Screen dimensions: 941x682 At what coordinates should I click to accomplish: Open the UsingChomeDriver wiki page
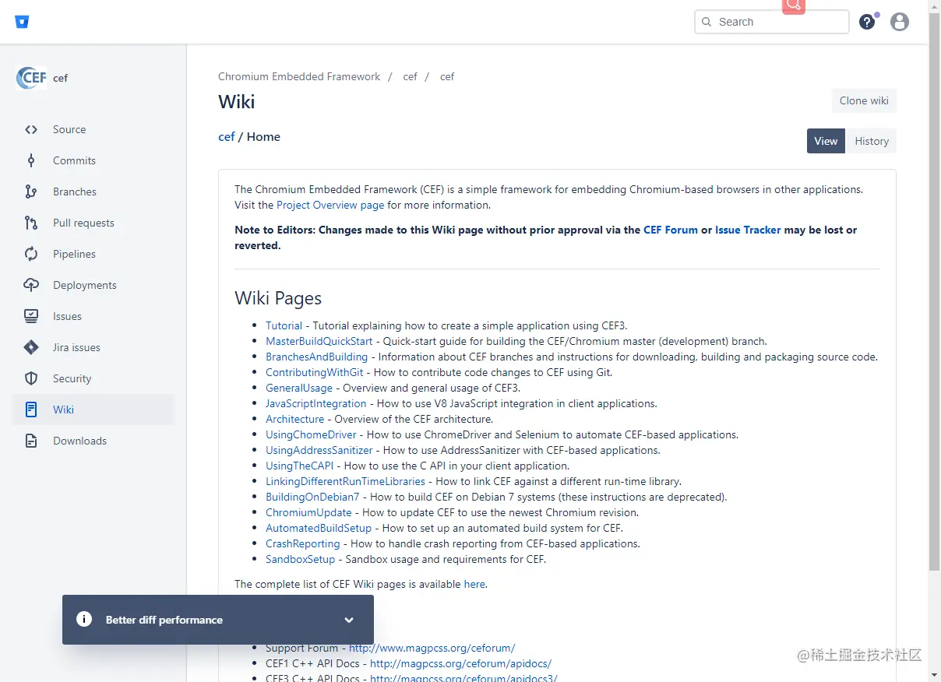[x=311, y=435]
